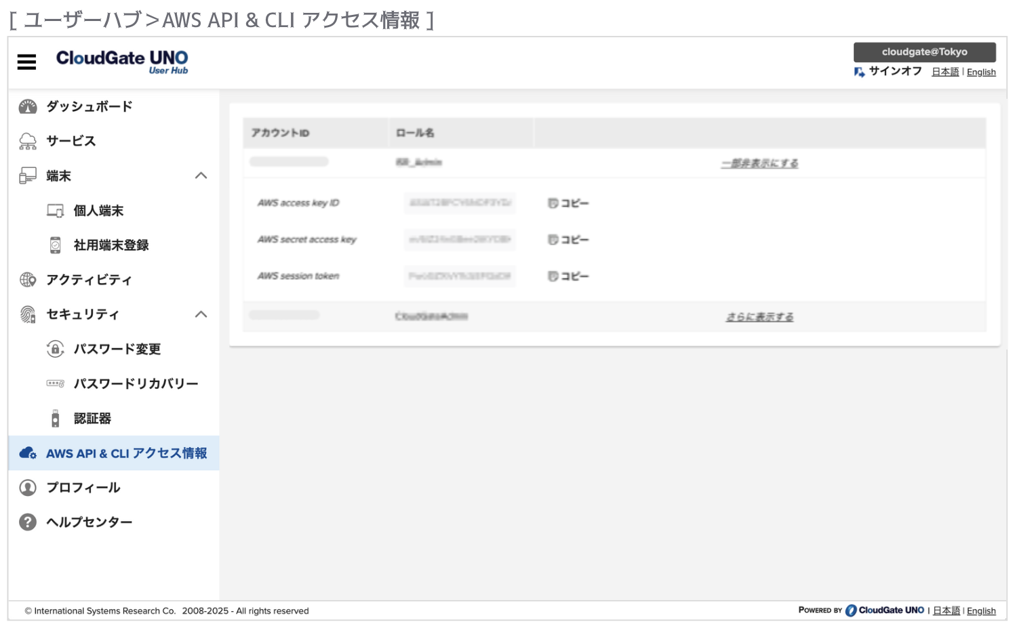
Task: Click the International Systems Research Co. copyright text
Action: click(167, 611)
